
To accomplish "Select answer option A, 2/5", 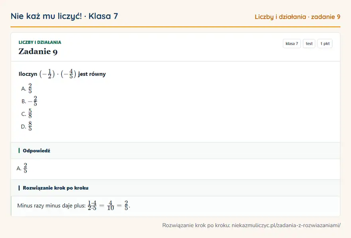I will click(x=27, y=89).
